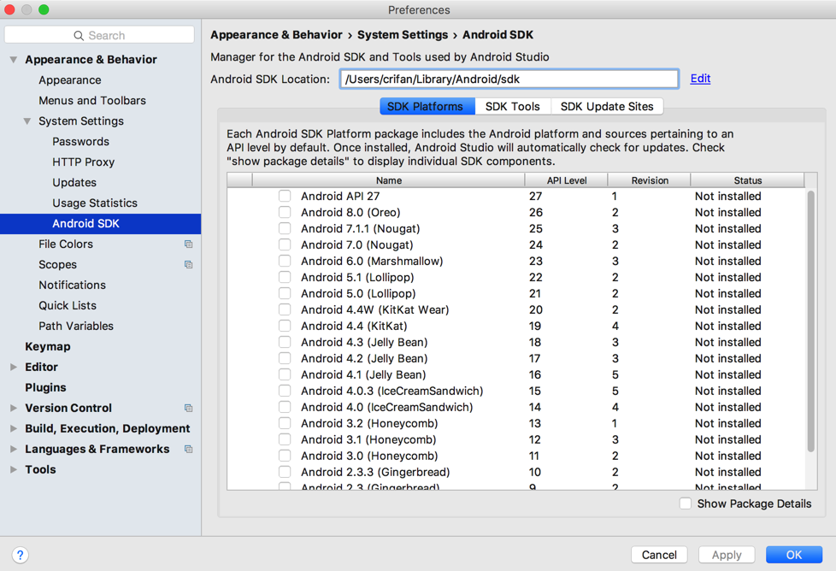Screen dimensions: 836x571
Task: Click project-level icon beside Scopes
Action: click(x=188, y=265)
